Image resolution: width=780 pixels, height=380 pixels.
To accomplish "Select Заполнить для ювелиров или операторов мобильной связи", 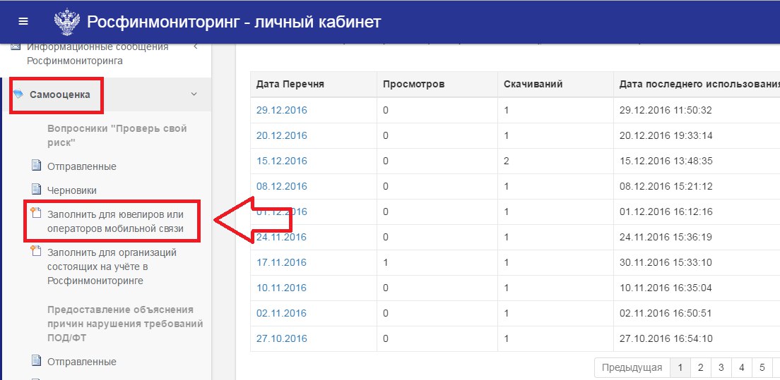I will point(115,222).
